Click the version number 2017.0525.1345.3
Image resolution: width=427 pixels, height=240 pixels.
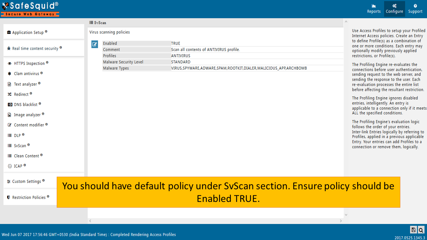click(410, 238)
